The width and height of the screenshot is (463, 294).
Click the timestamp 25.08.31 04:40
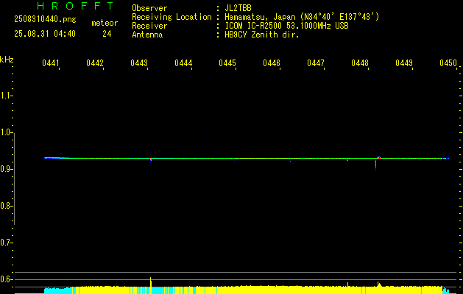[x=45, y=34]
